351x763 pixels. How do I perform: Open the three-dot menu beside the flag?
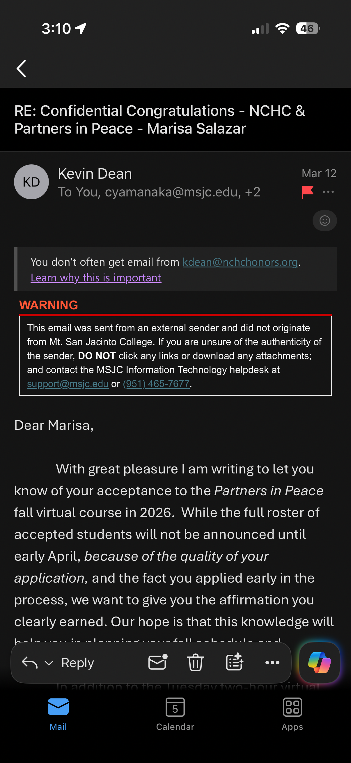point(328,192)
